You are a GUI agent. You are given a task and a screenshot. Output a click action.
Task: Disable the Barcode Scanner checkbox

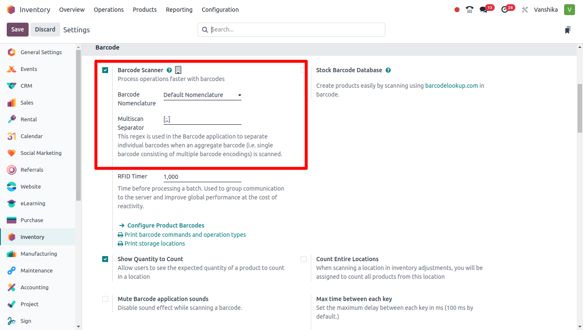pyautogui.click(x=105, y=70)
